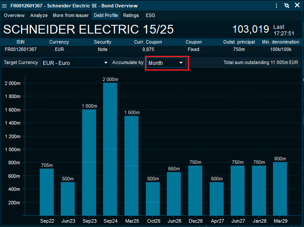
Task: Click the Sep23 1 600m bar
Action: point(89,161)
